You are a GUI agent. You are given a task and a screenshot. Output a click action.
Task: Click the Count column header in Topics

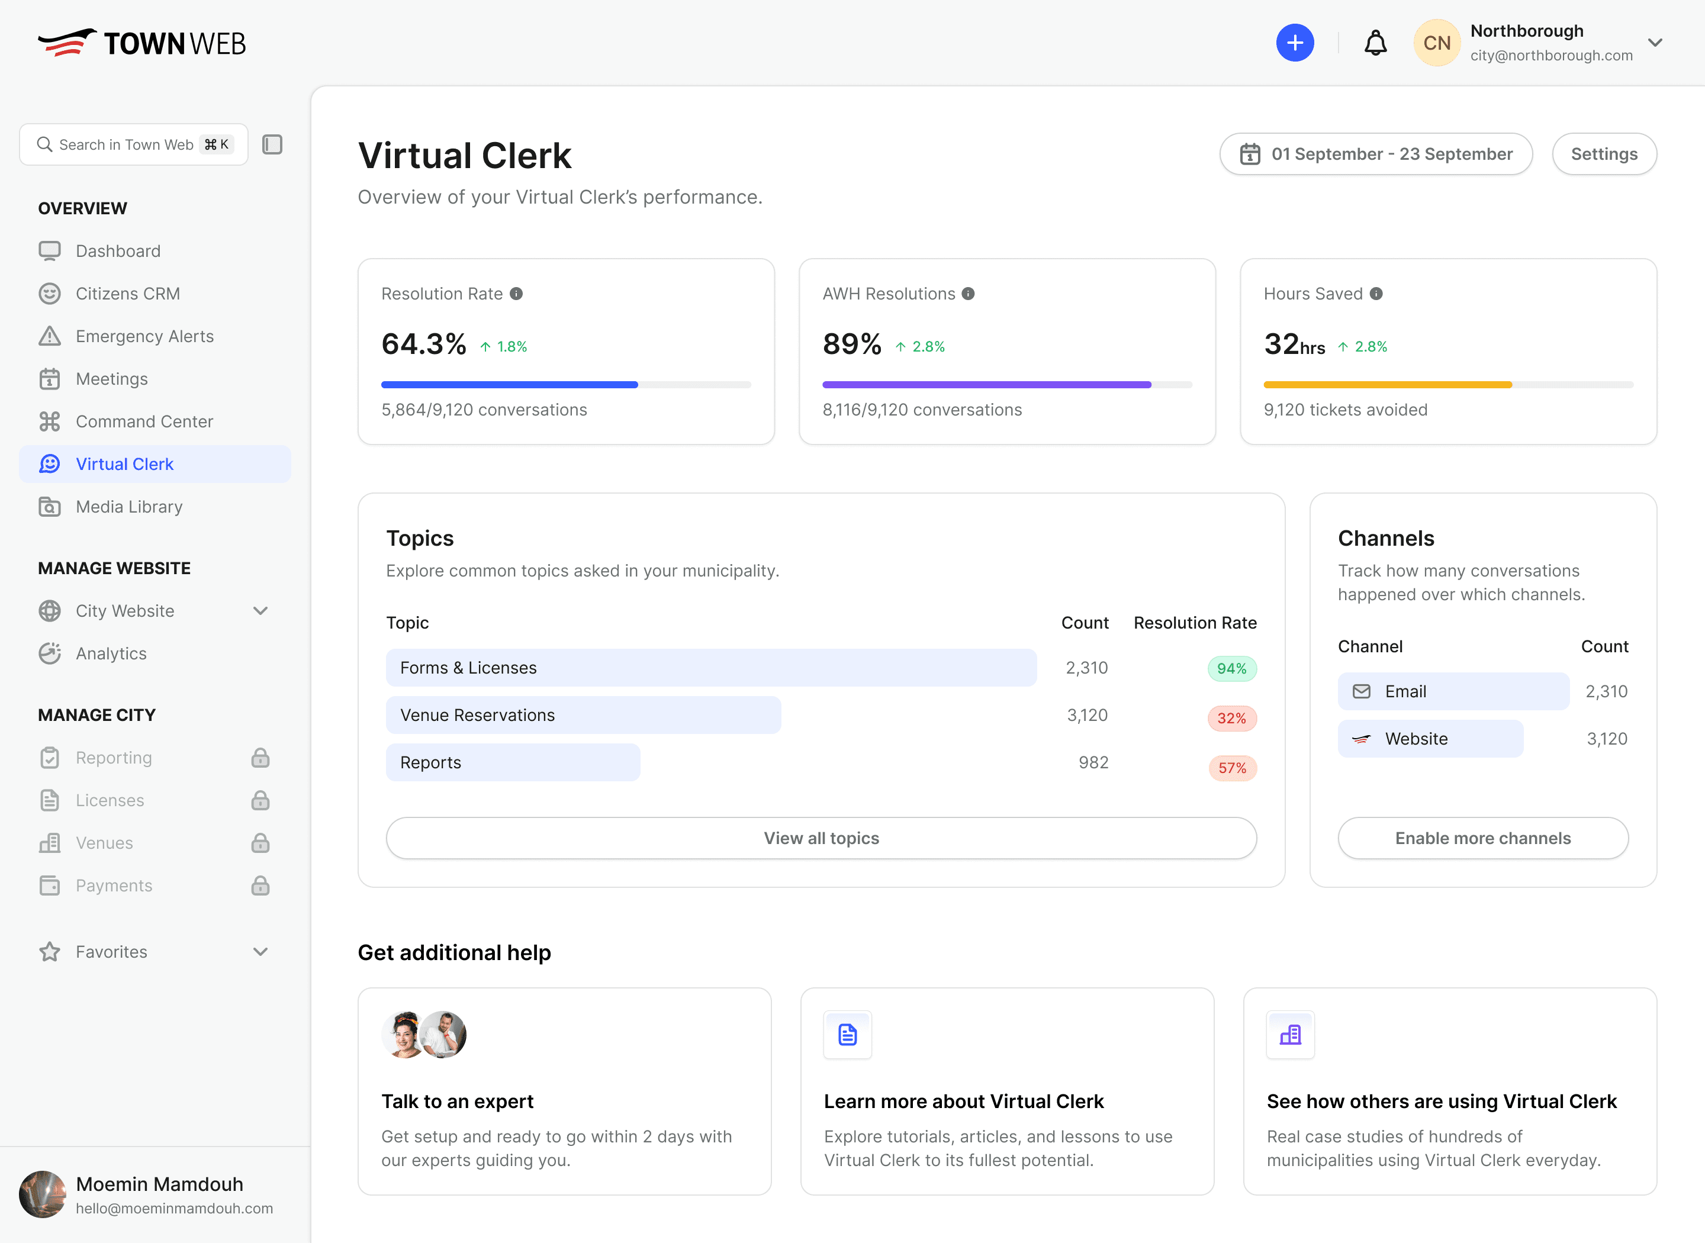[x=1084, y=623]
